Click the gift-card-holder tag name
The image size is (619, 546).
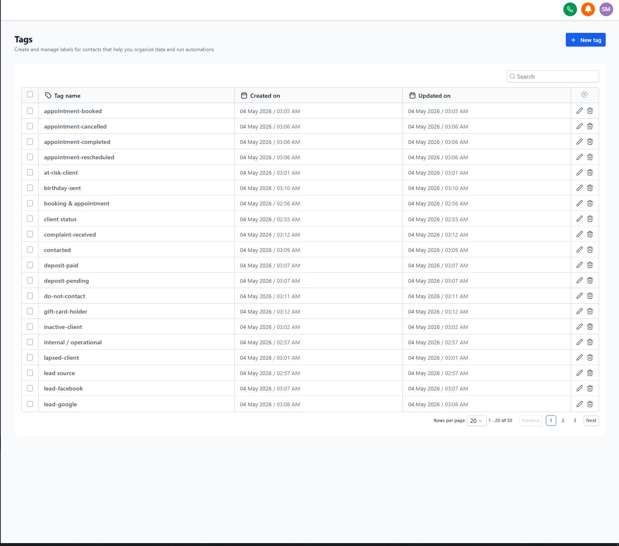tap(66, 311)
